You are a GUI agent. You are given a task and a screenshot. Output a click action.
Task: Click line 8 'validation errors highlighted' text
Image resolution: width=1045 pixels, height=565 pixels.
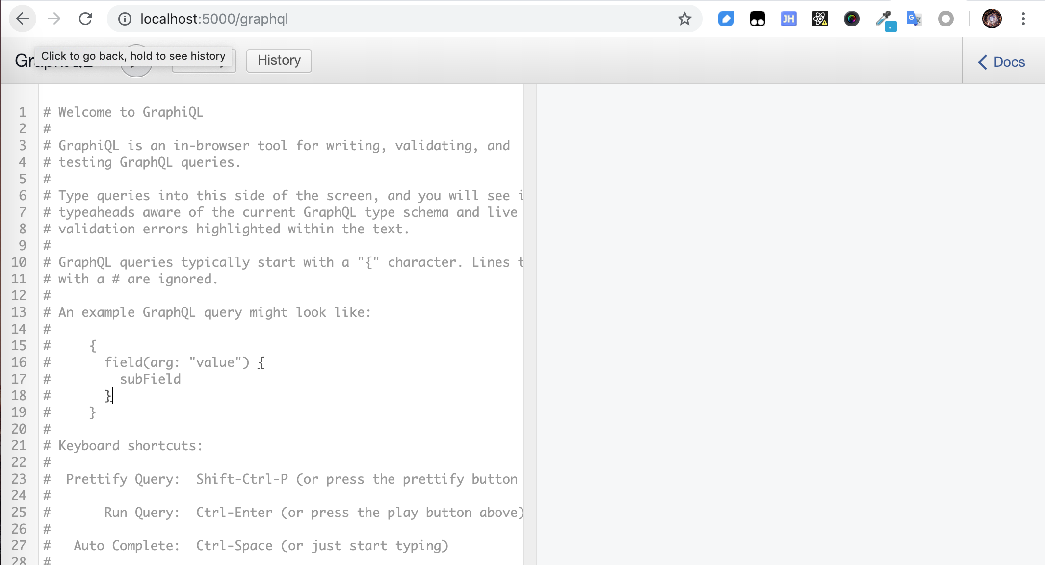point(169,229)
